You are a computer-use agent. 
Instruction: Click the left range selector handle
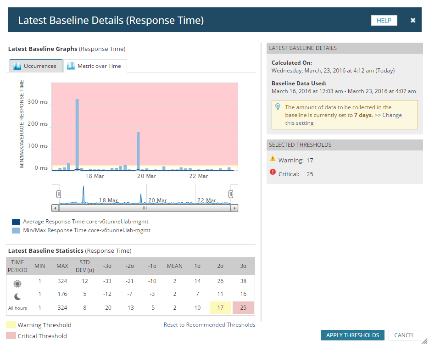point(59,194)
